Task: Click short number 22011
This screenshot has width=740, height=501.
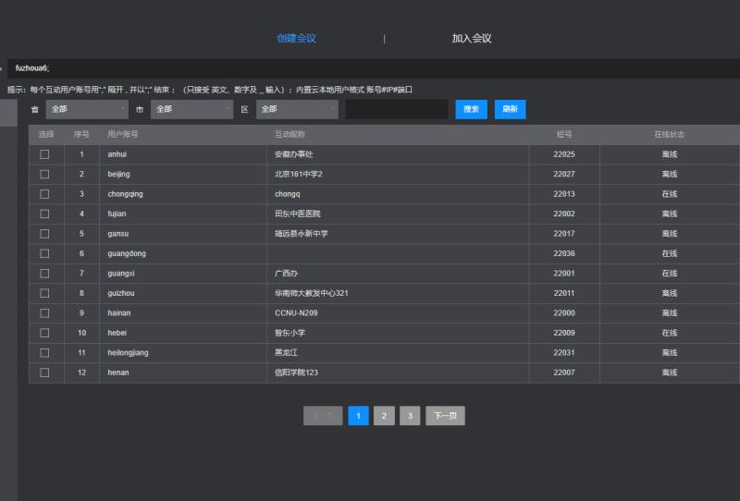Action: click(x=564, y=293)
